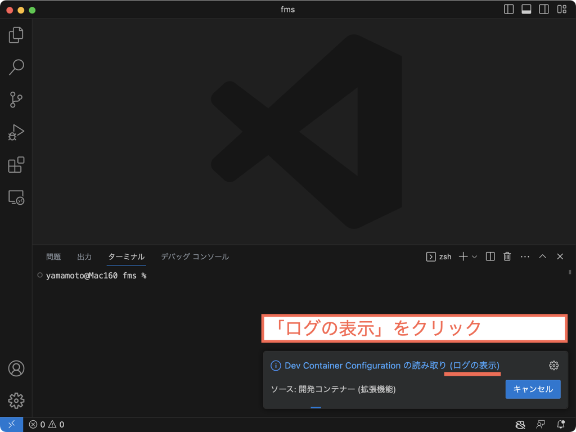576x432 pixels.
Task: Show errors and warnings count in status bar
Action: tap(47, 425)
